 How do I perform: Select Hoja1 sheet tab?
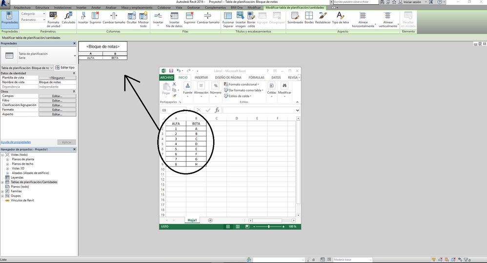pos(192,220)
